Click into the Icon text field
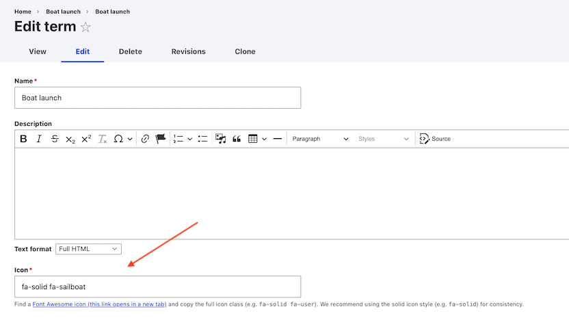The image size is (569, 318). pyautogui.click(x=157, y=287)
